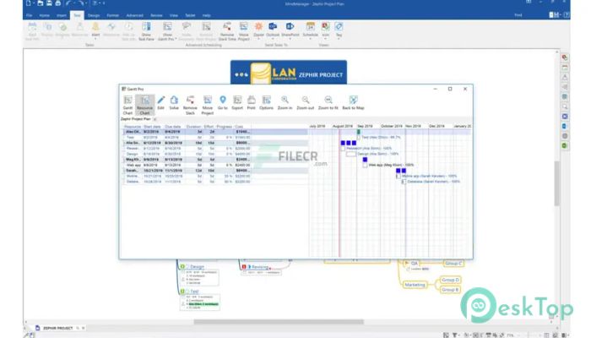This screenshot has width=591, height=338.
Task: Click the Due date column header
Action: pyautogui.click(x=172, y=127)
